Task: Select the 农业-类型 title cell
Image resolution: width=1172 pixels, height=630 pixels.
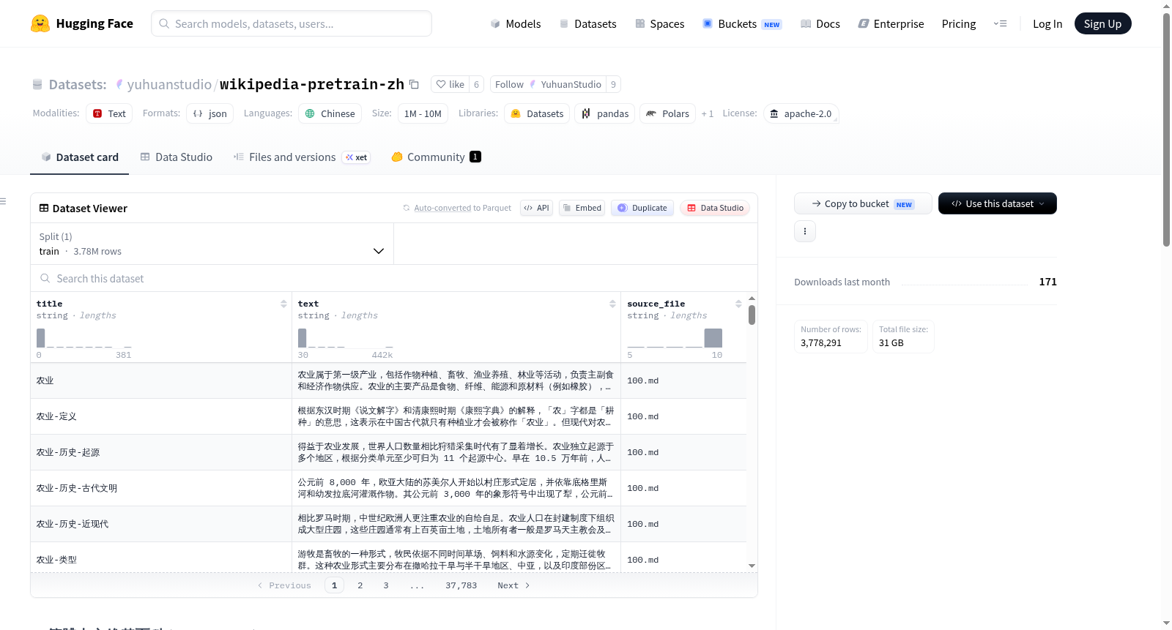Action: [161, 558]
